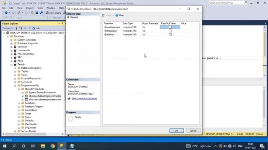Cancel the Execute Procedure dialog
Viewport: 268px width, 150px height.
tap(193, 130)
